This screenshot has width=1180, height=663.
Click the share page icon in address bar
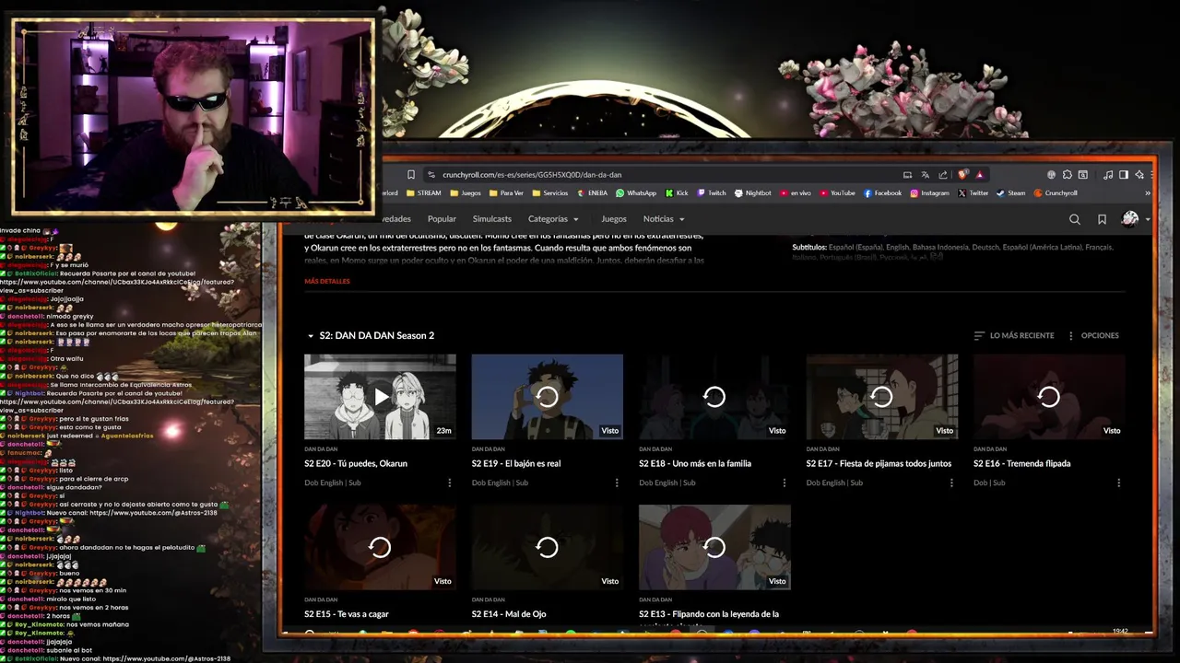point(942,175)
